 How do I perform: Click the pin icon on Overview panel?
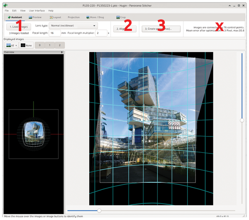[x=61, y=53]
